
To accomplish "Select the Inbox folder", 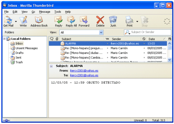I will click(x=19, y=43).
